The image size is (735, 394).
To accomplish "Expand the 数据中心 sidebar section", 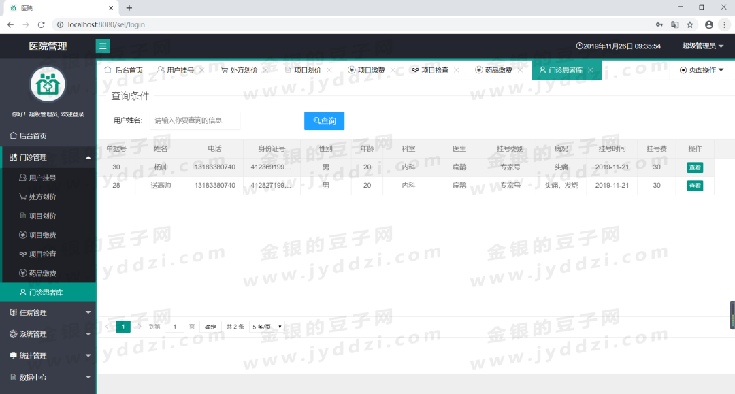I will click(x=48, y=377).
